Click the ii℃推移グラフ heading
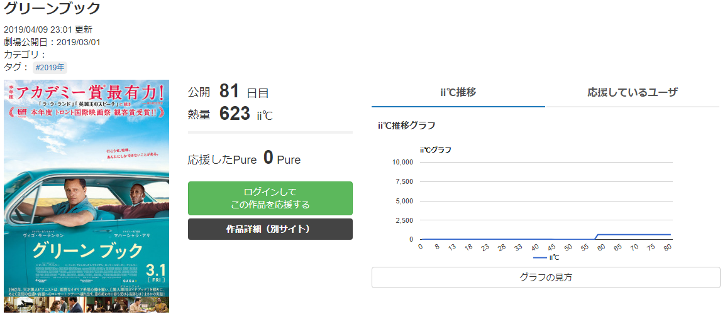Viewport: 725px width, 317px height. 406,126
